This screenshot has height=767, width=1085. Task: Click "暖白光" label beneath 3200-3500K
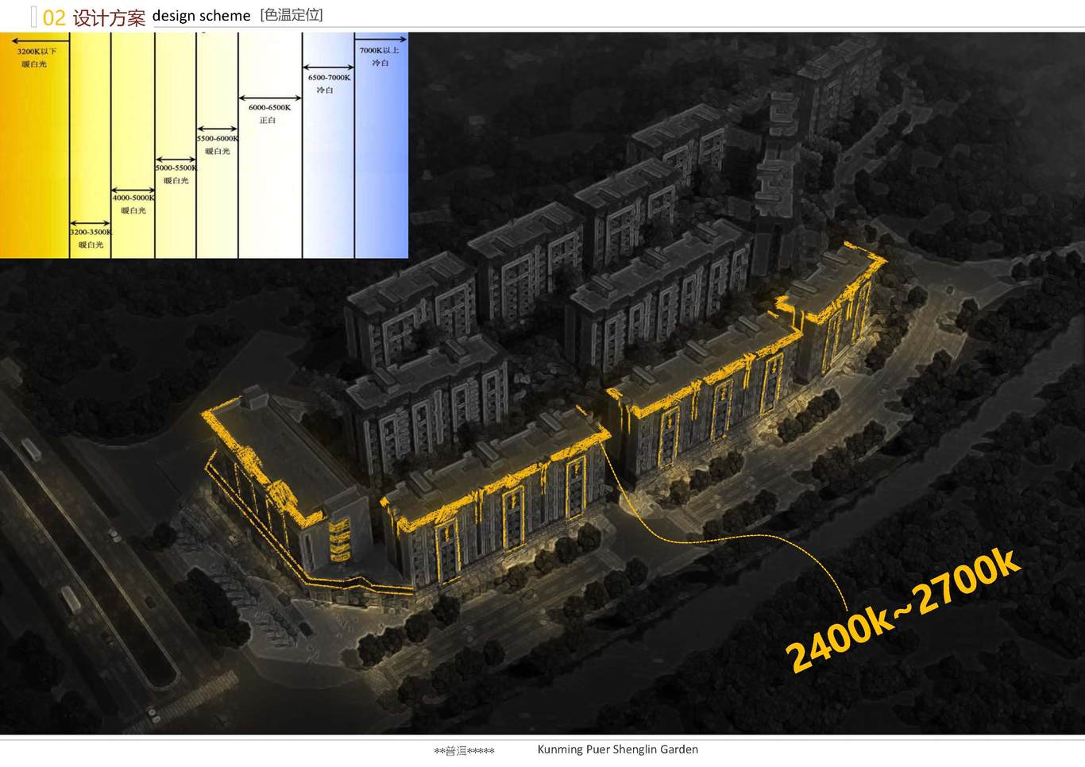coord(91,245)
